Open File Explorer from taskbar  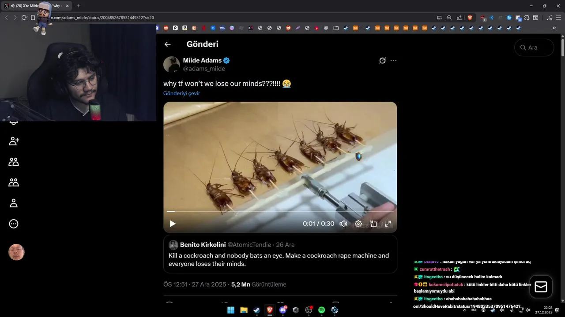pyautogui.click(x=244, y=310)
